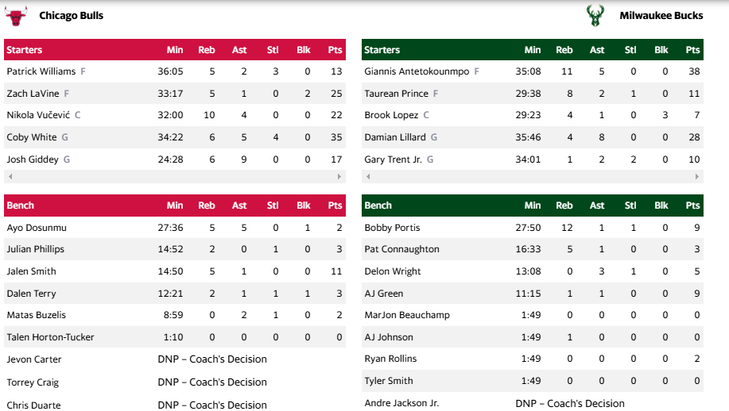Open the Chicago Bulls team name link
This screenshot has height=411, width=729.
pyautogui.click(x=71, y=16)
